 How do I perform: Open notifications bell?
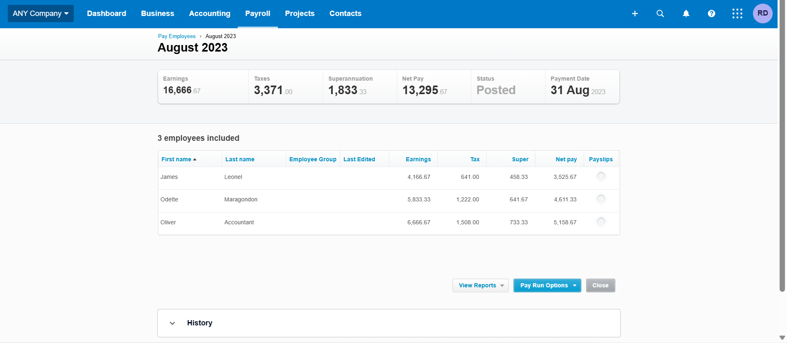tap(686, 14)
